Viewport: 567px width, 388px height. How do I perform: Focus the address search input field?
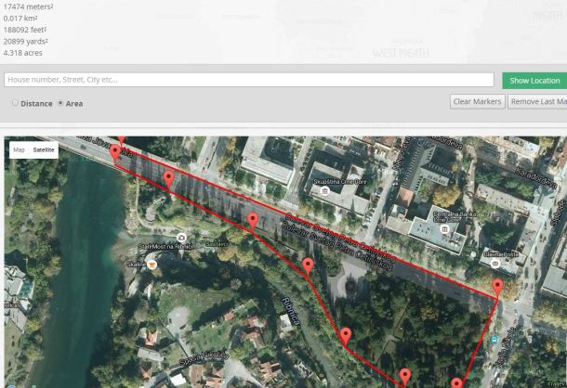(248, 80)
